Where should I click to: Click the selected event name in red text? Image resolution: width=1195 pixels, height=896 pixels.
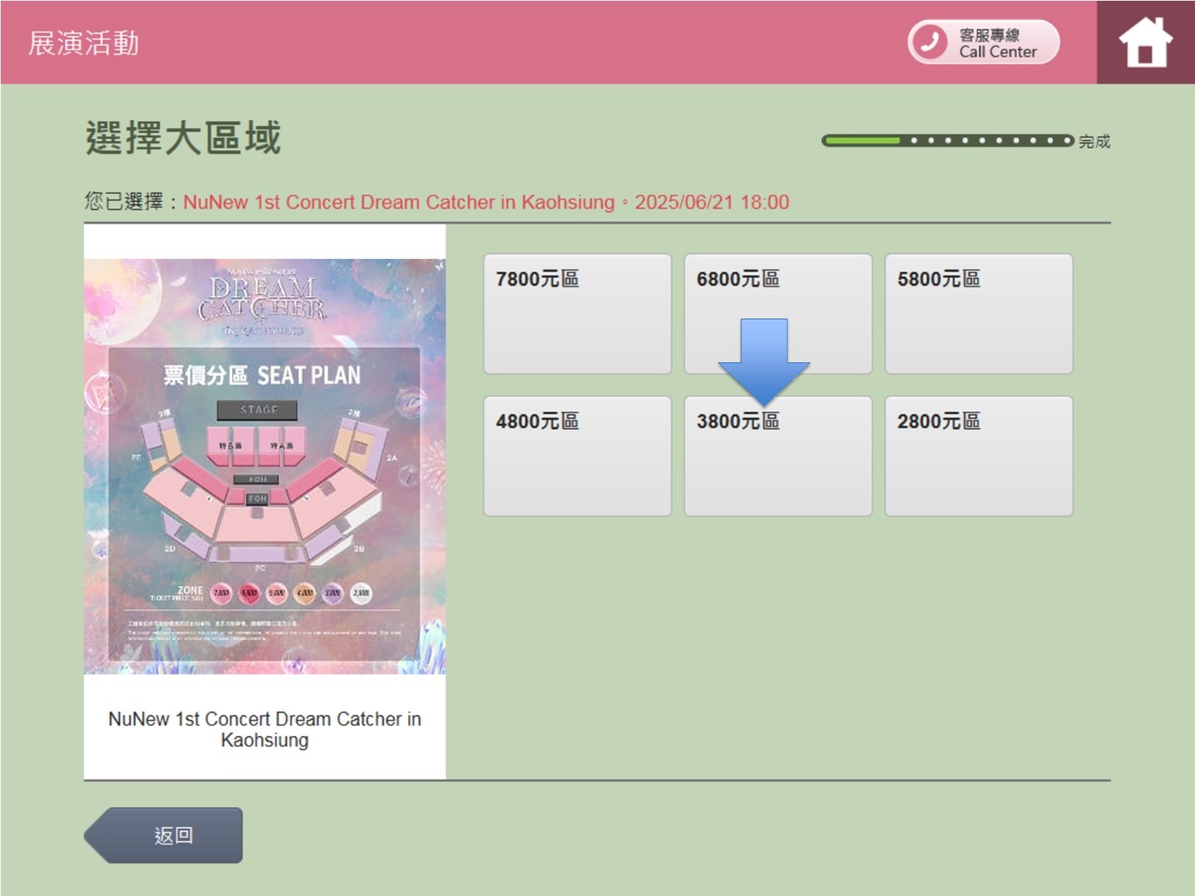point(398,202)
